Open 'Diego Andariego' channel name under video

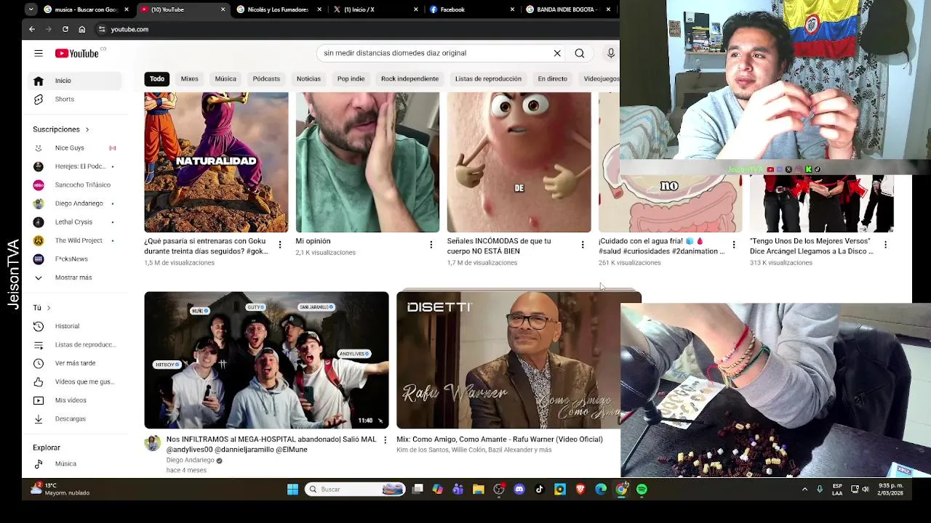(x=190, y=461)
